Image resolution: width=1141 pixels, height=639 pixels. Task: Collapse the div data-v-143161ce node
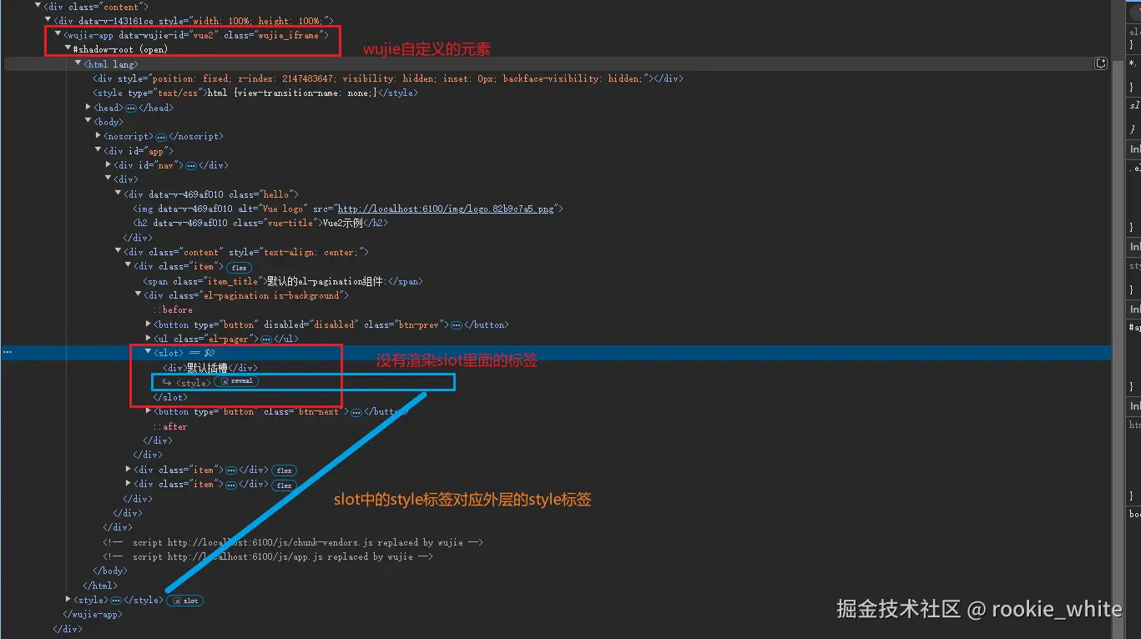coord(48,20)
